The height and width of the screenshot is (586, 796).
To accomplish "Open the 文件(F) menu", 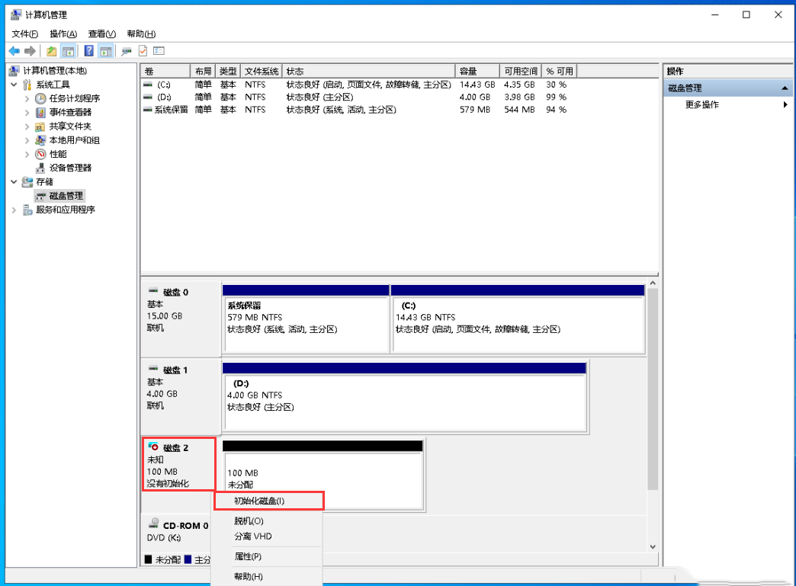I will pyautogui.click(x=25, y=34).
